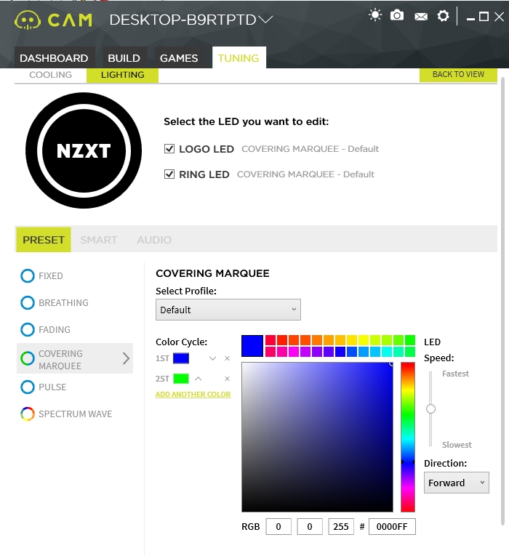This screenshot has width=509, height=556.
Task: Take a screenshot with the camera icon
Action: (x=397, y=15)
